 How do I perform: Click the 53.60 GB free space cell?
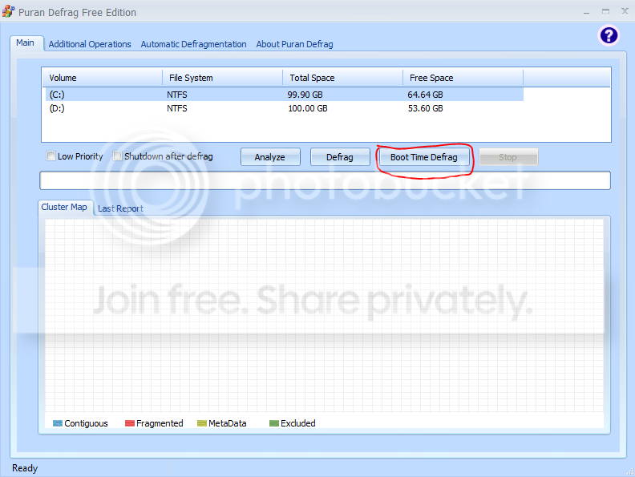point(425,108)
